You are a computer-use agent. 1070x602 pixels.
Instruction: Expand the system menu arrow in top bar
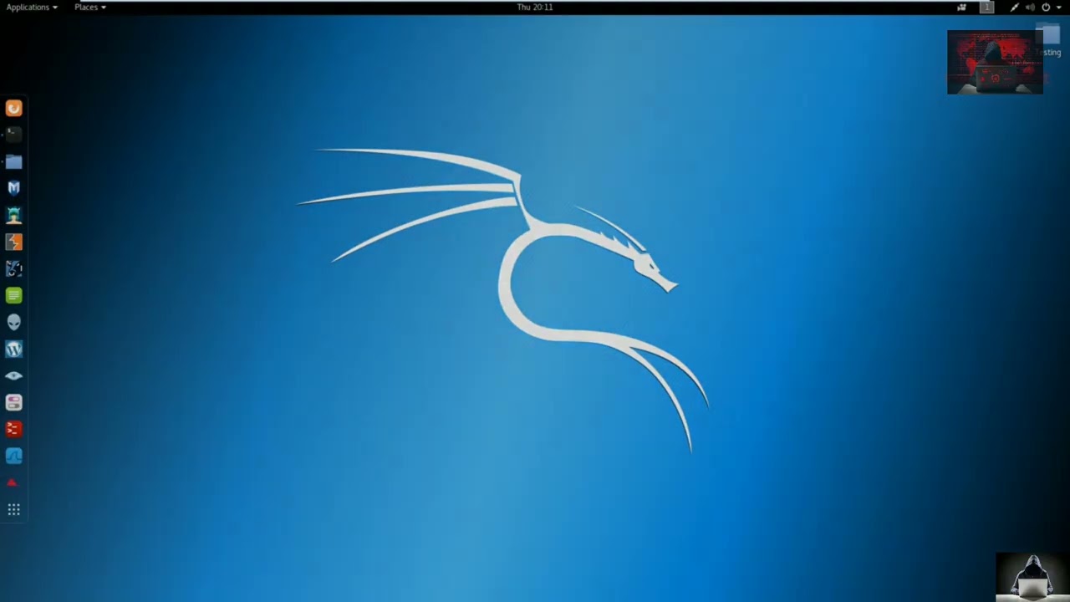pyautogui.click(x=1059, y=7)
